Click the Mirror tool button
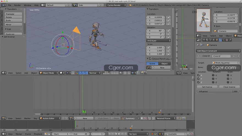Viewport: 242px width, 136px height. coord(13,24)
